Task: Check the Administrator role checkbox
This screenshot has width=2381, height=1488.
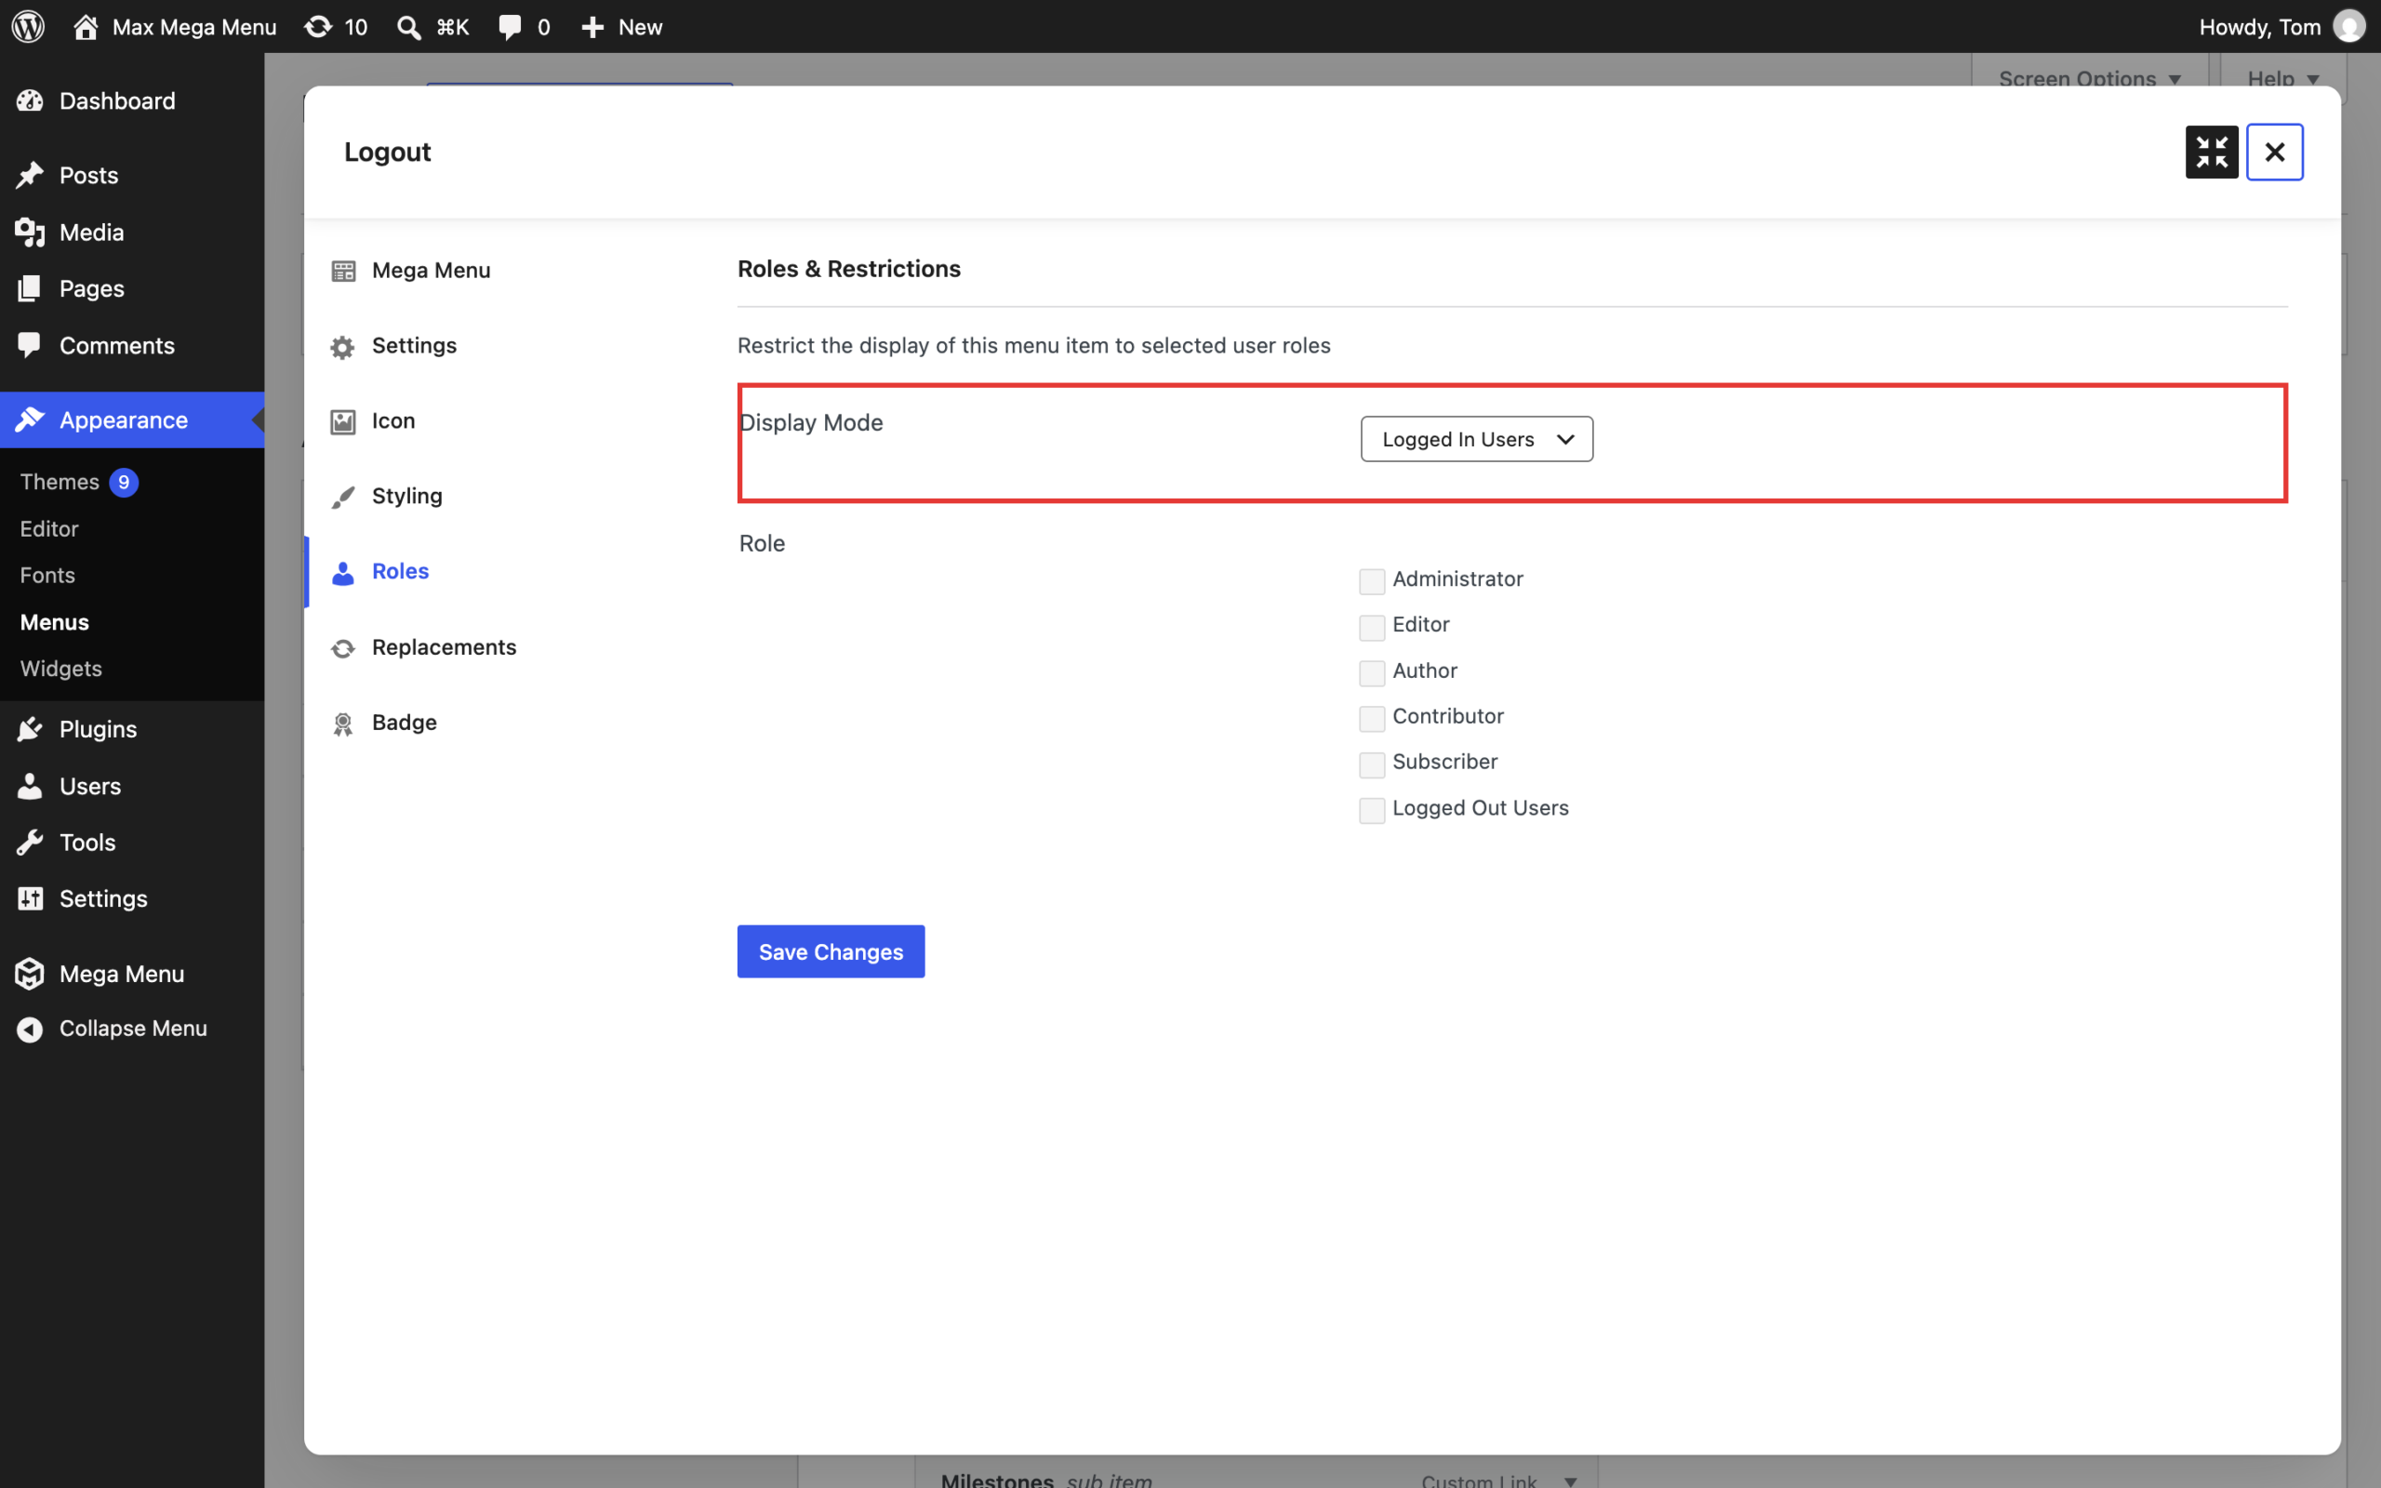Action: click(x=1372, y=580)
